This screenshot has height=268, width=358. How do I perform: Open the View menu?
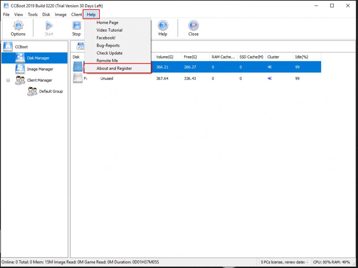click(19, 15)
